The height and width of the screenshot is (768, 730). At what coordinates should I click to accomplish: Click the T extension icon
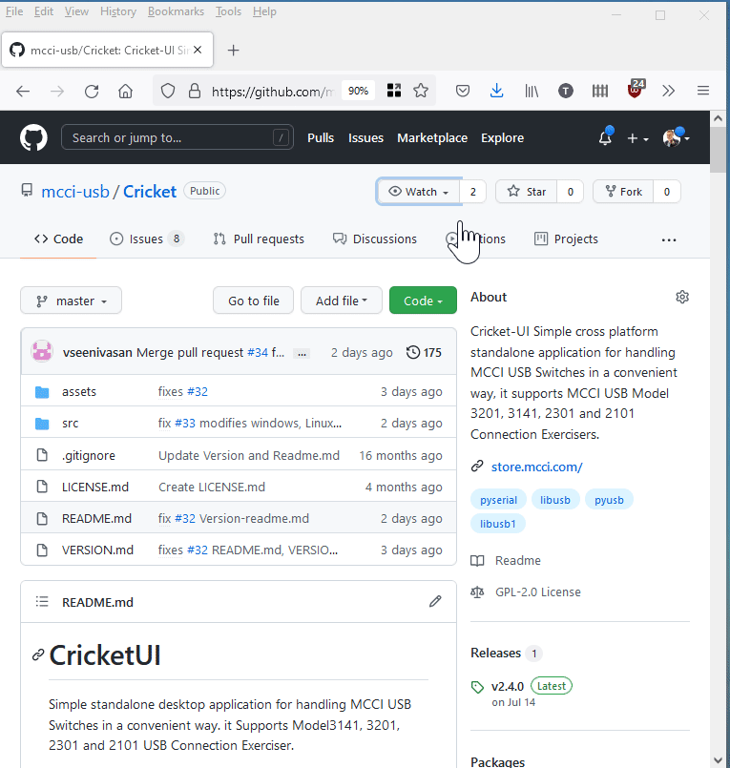coord(565,91)
